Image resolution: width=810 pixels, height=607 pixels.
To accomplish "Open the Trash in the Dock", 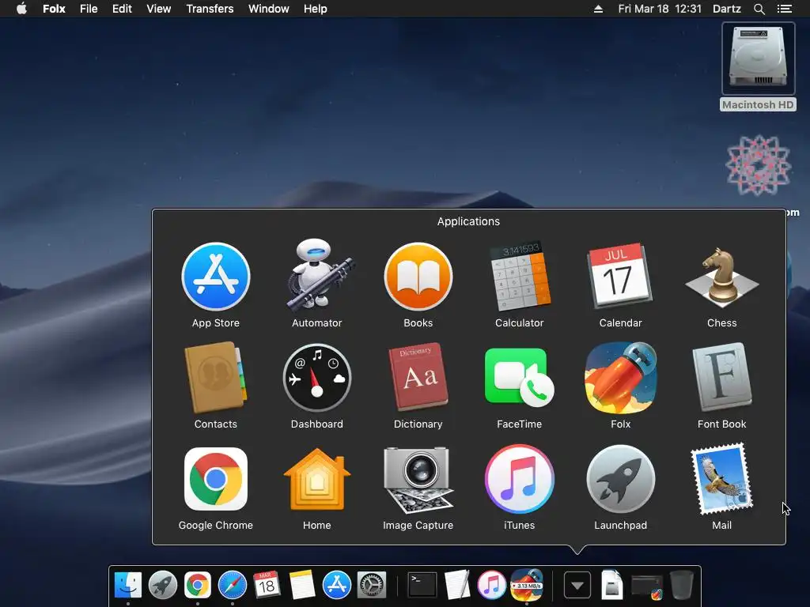I will 681,586.
